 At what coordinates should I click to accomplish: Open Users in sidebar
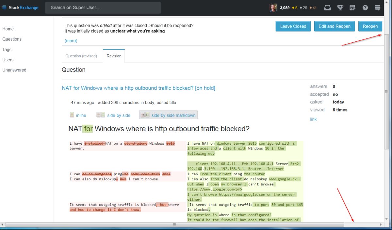tap(8, 60)
